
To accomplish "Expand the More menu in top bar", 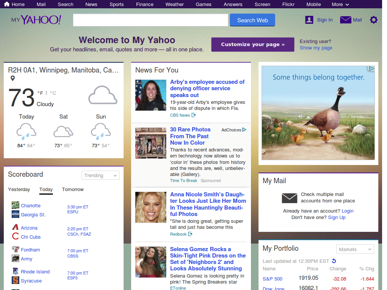I will tap(341, 5).
